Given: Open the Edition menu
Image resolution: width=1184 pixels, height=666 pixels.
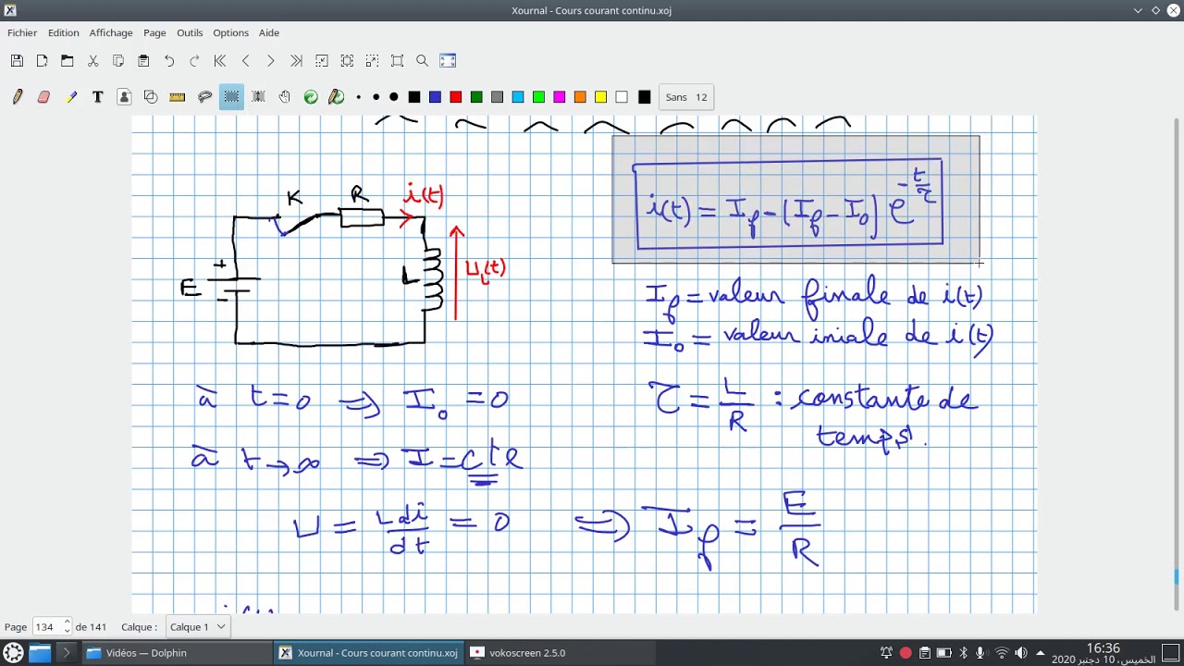Looking at the screenshot, I should (x=64, y=32).
